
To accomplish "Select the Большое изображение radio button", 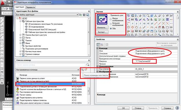I will tap(111, 24).
